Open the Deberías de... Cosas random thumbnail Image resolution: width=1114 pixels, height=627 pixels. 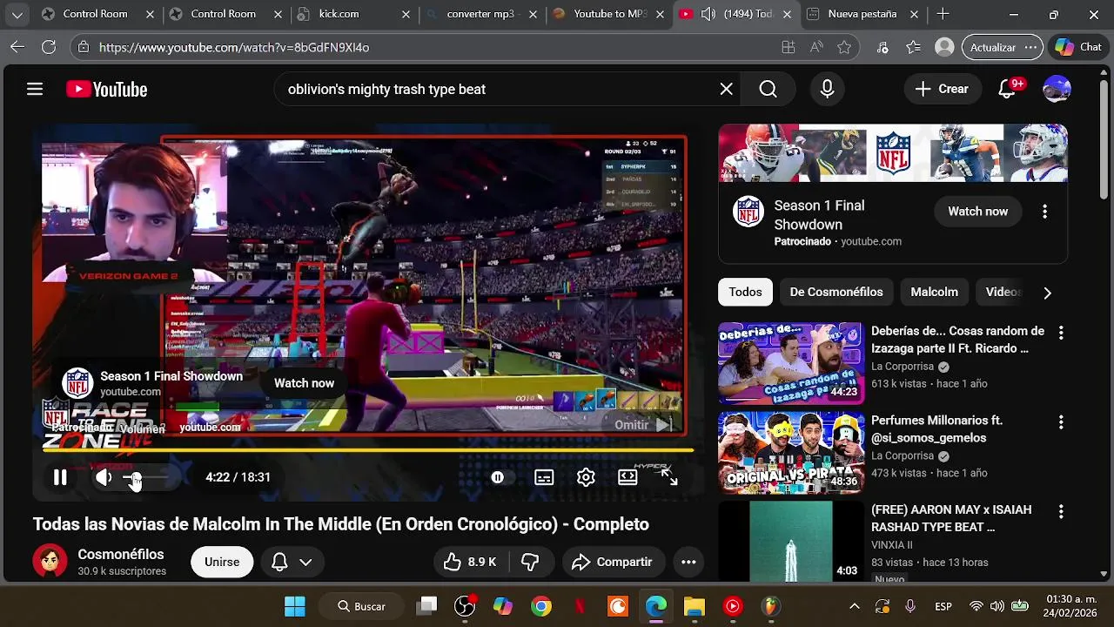pos(790,363)
